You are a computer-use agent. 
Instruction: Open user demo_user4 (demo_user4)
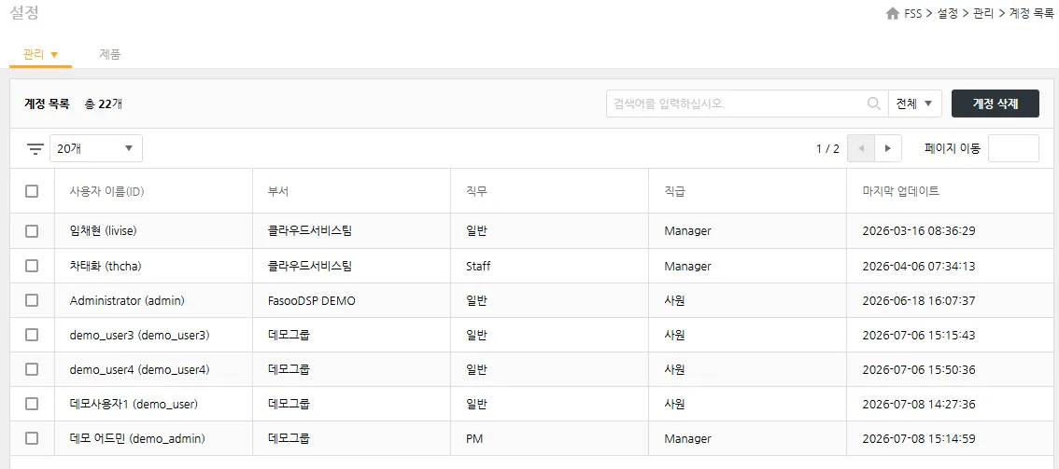pos(139,370)
